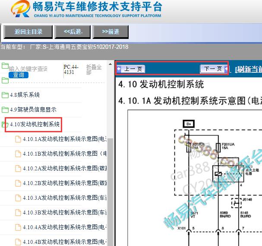Open the 4.9驾驶员信息显示 folder
Viewport: 262px width, 246px height.
tap(33, 110)
